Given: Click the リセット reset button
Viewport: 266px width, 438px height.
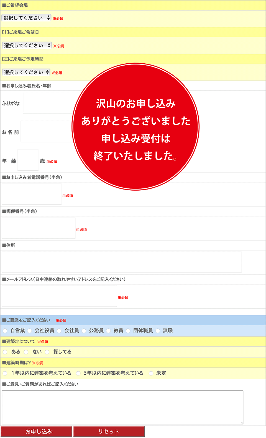Looking at the screenshot, I should pos(109,432).
